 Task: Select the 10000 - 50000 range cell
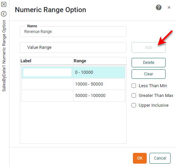[x=99, y=84]
